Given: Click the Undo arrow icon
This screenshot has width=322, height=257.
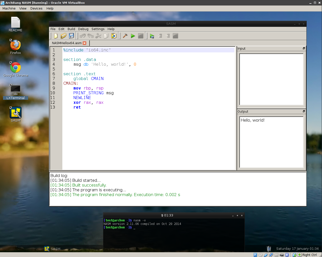Looking at the screenshot, I should [82, 36].
